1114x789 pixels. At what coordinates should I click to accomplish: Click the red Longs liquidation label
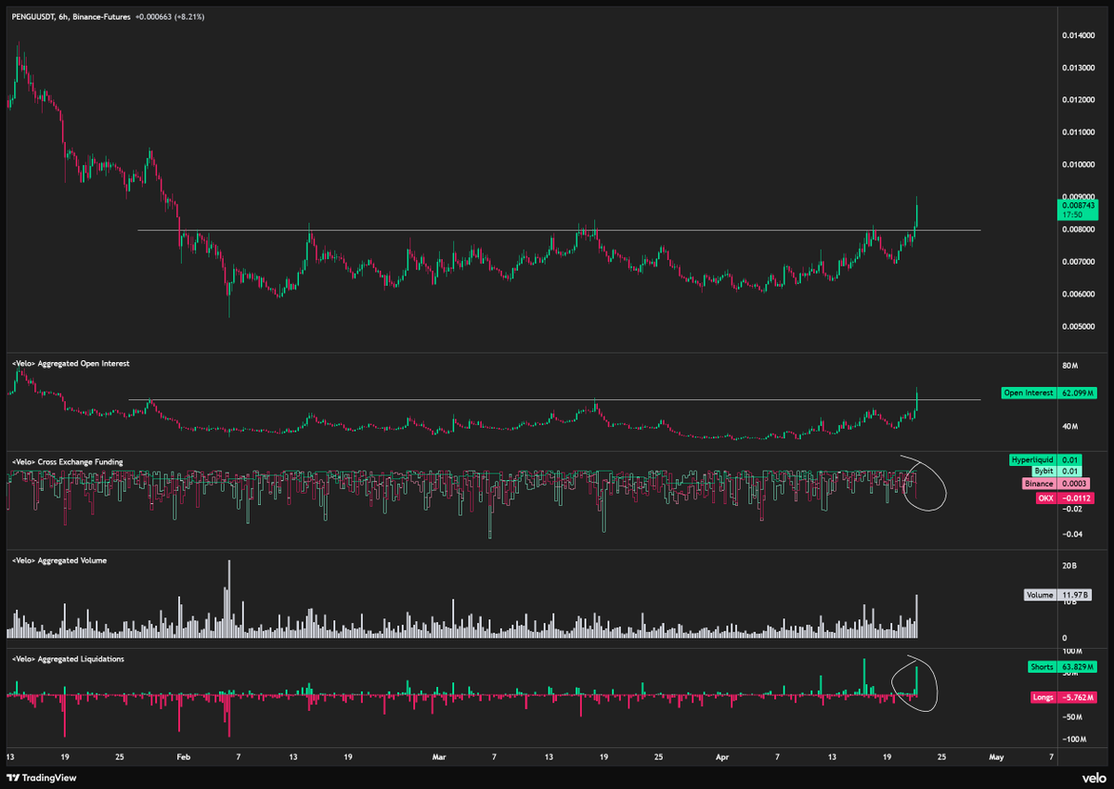tap(1042, 697)
